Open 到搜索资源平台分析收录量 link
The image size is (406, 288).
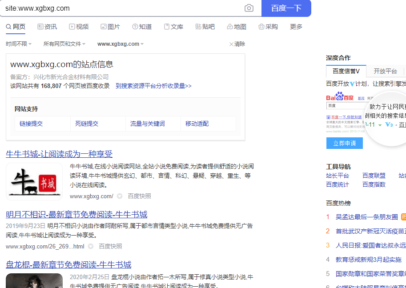click(x=153, y=86)
